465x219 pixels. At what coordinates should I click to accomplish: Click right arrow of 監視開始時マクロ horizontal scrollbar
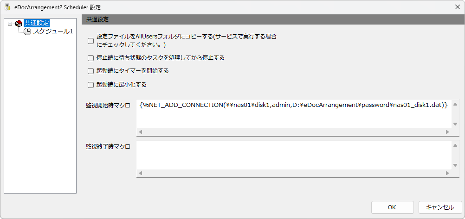(x=447, y=132)
